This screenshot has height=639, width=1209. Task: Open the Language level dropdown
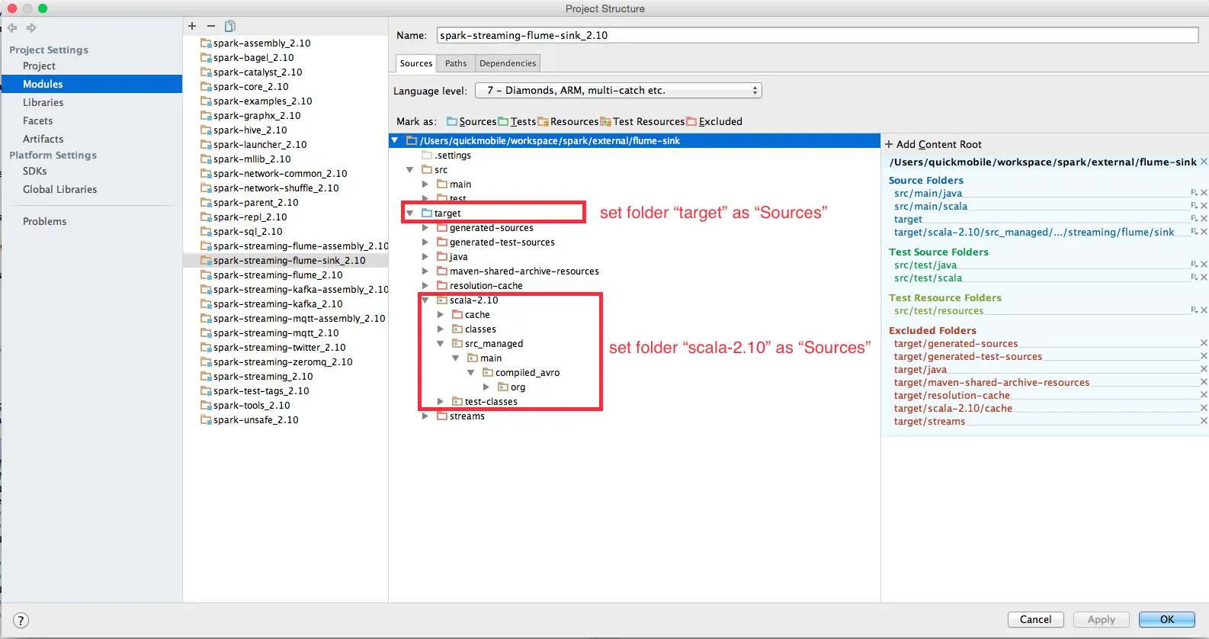(x=618, y=90)
